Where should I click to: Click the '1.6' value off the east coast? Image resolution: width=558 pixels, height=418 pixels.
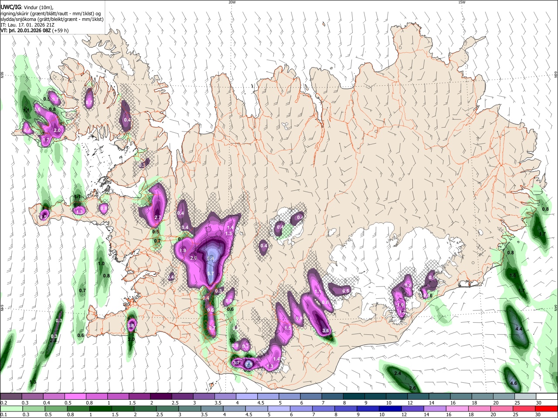[513, 276]
